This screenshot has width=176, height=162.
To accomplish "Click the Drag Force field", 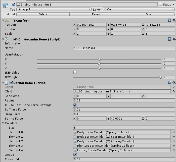I will coord(124,114).
